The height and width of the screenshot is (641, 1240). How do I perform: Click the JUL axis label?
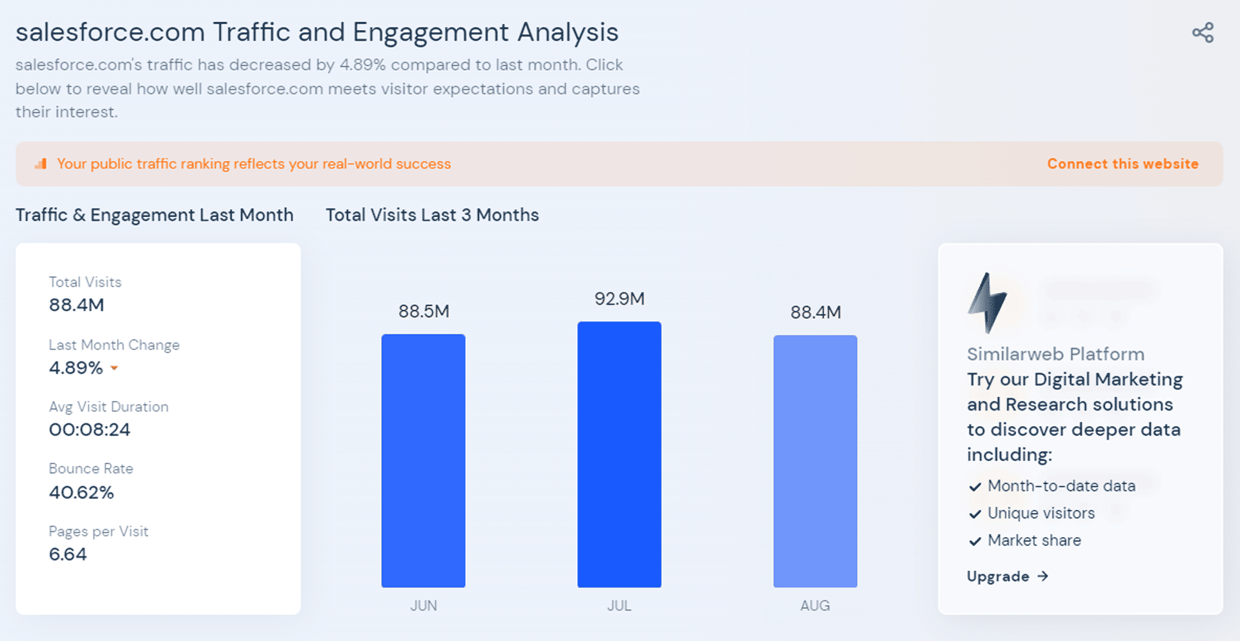click(619, 606)
